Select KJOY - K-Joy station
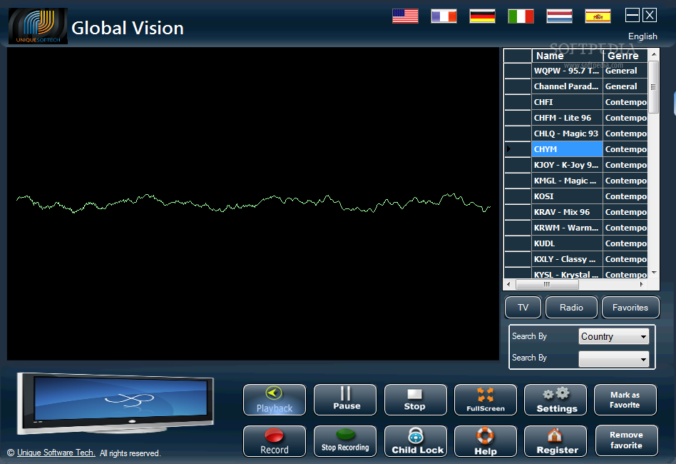 567,165
